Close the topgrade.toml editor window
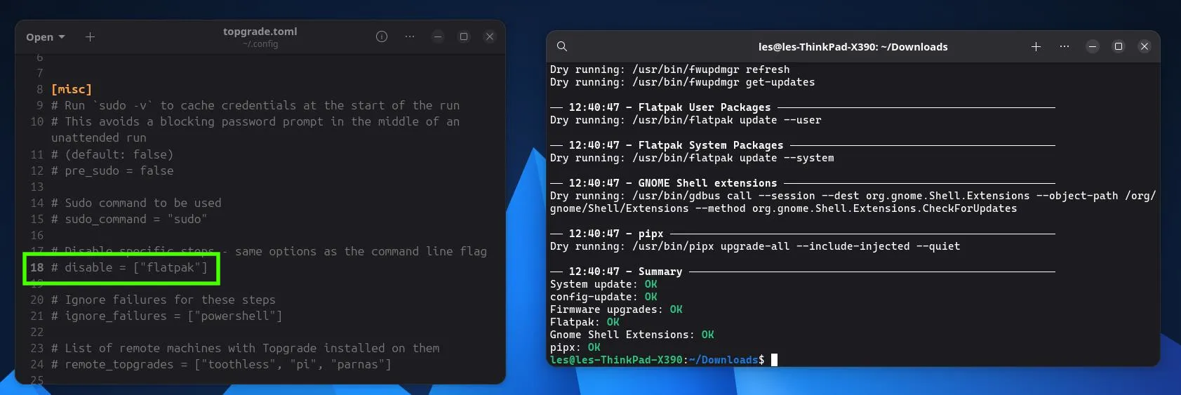Viewport: 1181px width, 395px height. [x=490, y=36]
